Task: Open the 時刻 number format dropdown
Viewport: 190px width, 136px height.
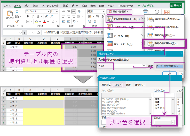Action: click(104, 12)
